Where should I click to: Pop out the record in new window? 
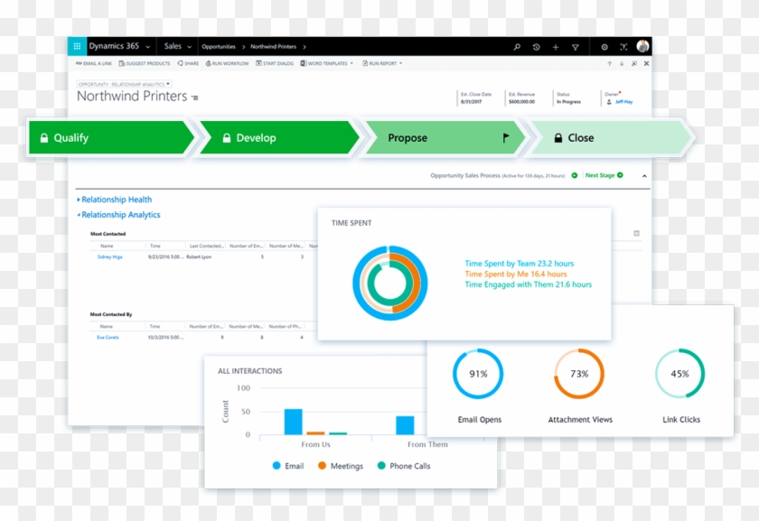[634, 63]
